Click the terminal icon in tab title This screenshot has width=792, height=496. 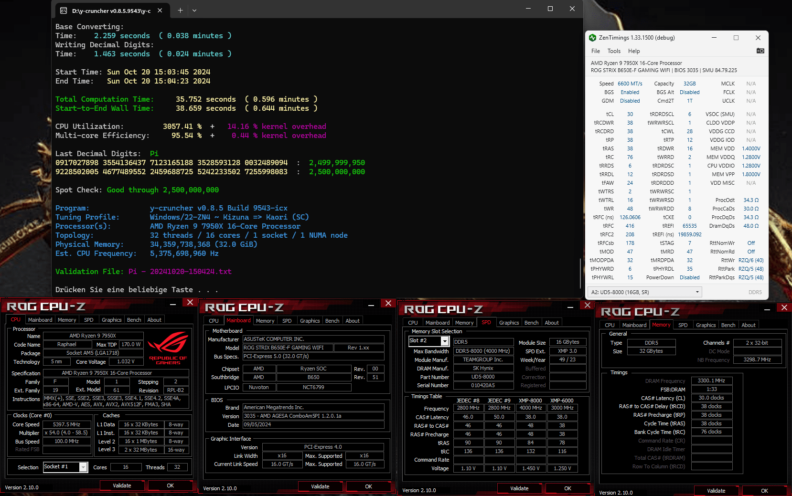[x=64, y=11]
